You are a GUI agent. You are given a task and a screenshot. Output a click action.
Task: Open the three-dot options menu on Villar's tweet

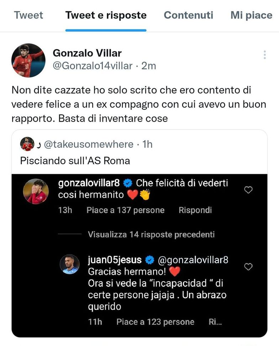pyautogui.click(x=264, y=54)
